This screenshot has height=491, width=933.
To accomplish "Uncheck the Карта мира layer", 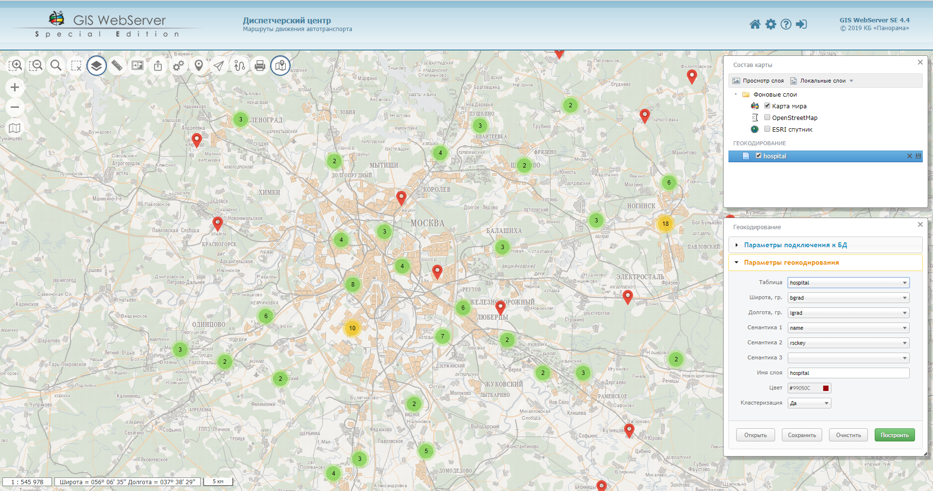I will 767,106.
